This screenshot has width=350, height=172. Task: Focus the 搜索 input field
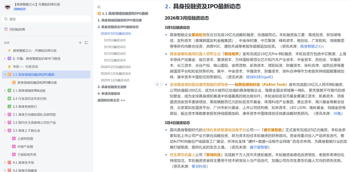pos(46,19)
